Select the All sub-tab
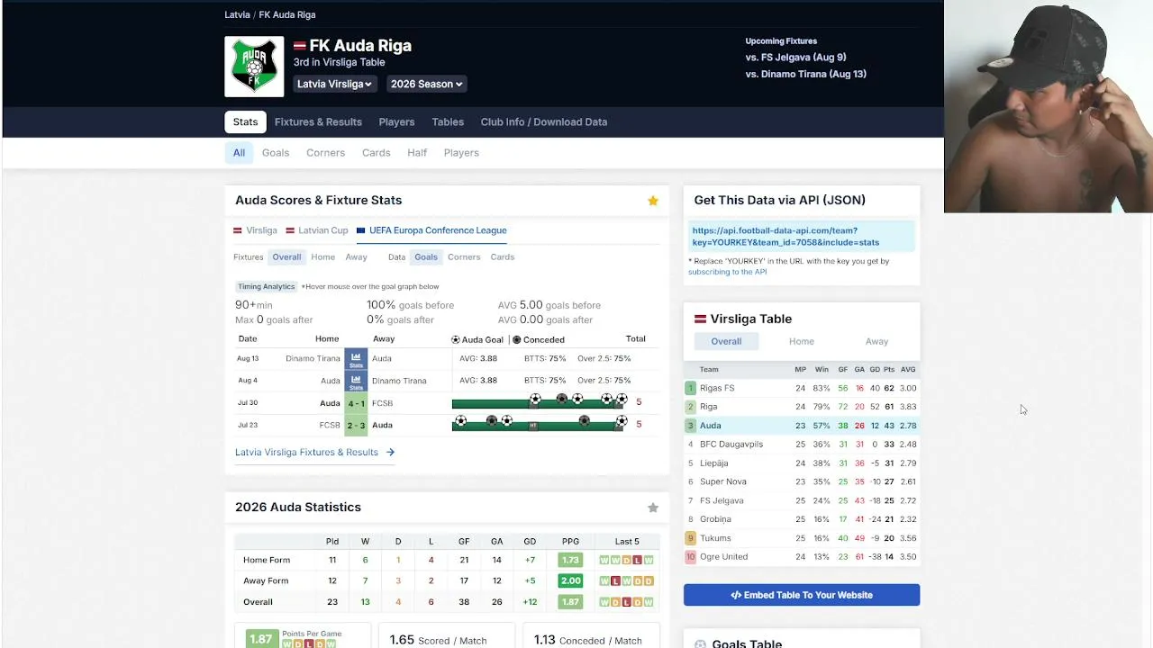The width and height of the screenshot is (1153, 648). click(x=239, y=153)
